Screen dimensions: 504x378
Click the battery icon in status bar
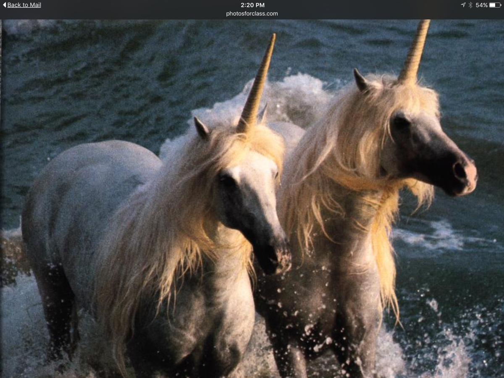pyautogui.click(x=495, y=5)
